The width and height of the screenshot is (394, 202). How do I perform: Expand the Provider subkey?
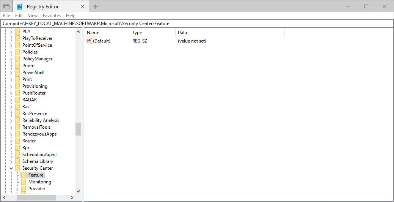pos(17,189)
